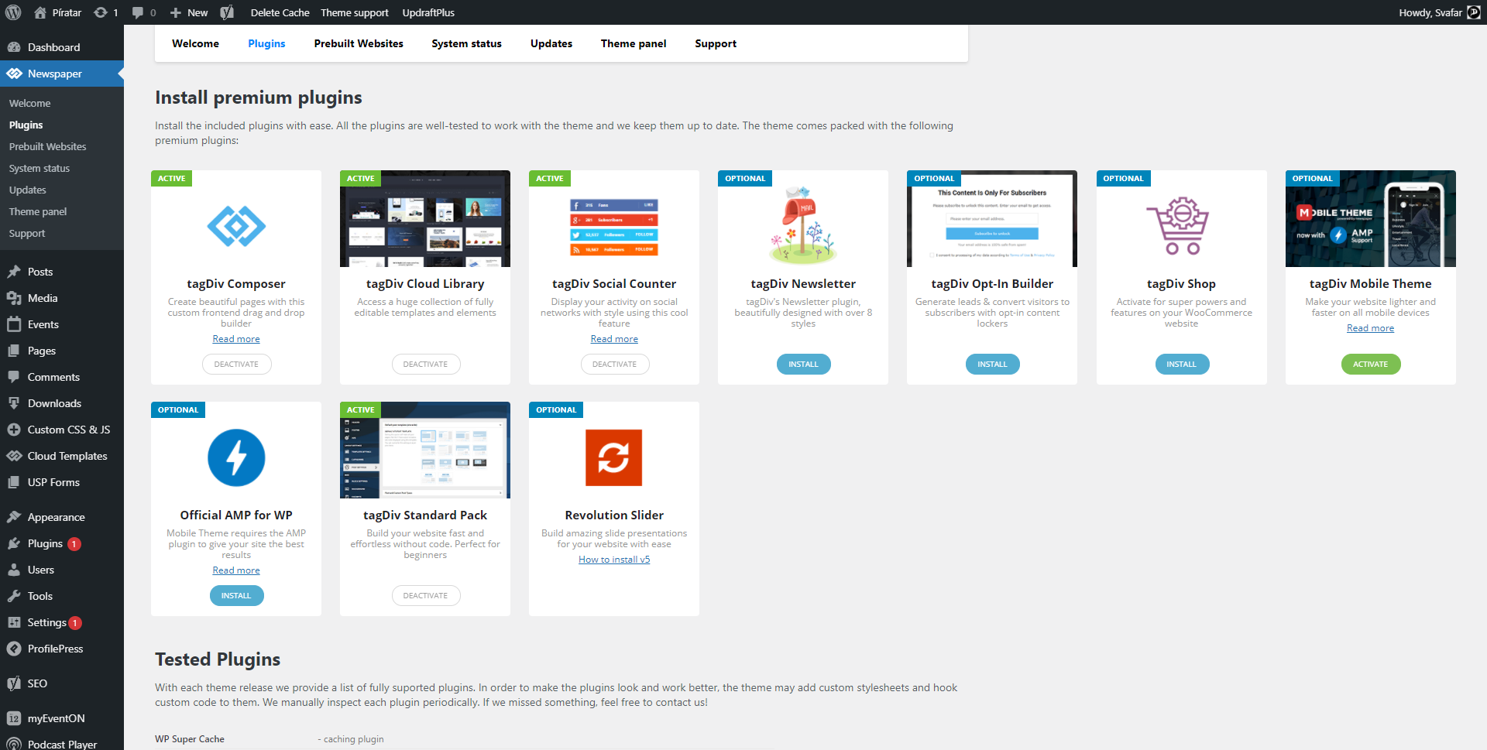1487x750 pixels.
Task: Click the New content button in admin bar
Action: (x=189, y=12)
